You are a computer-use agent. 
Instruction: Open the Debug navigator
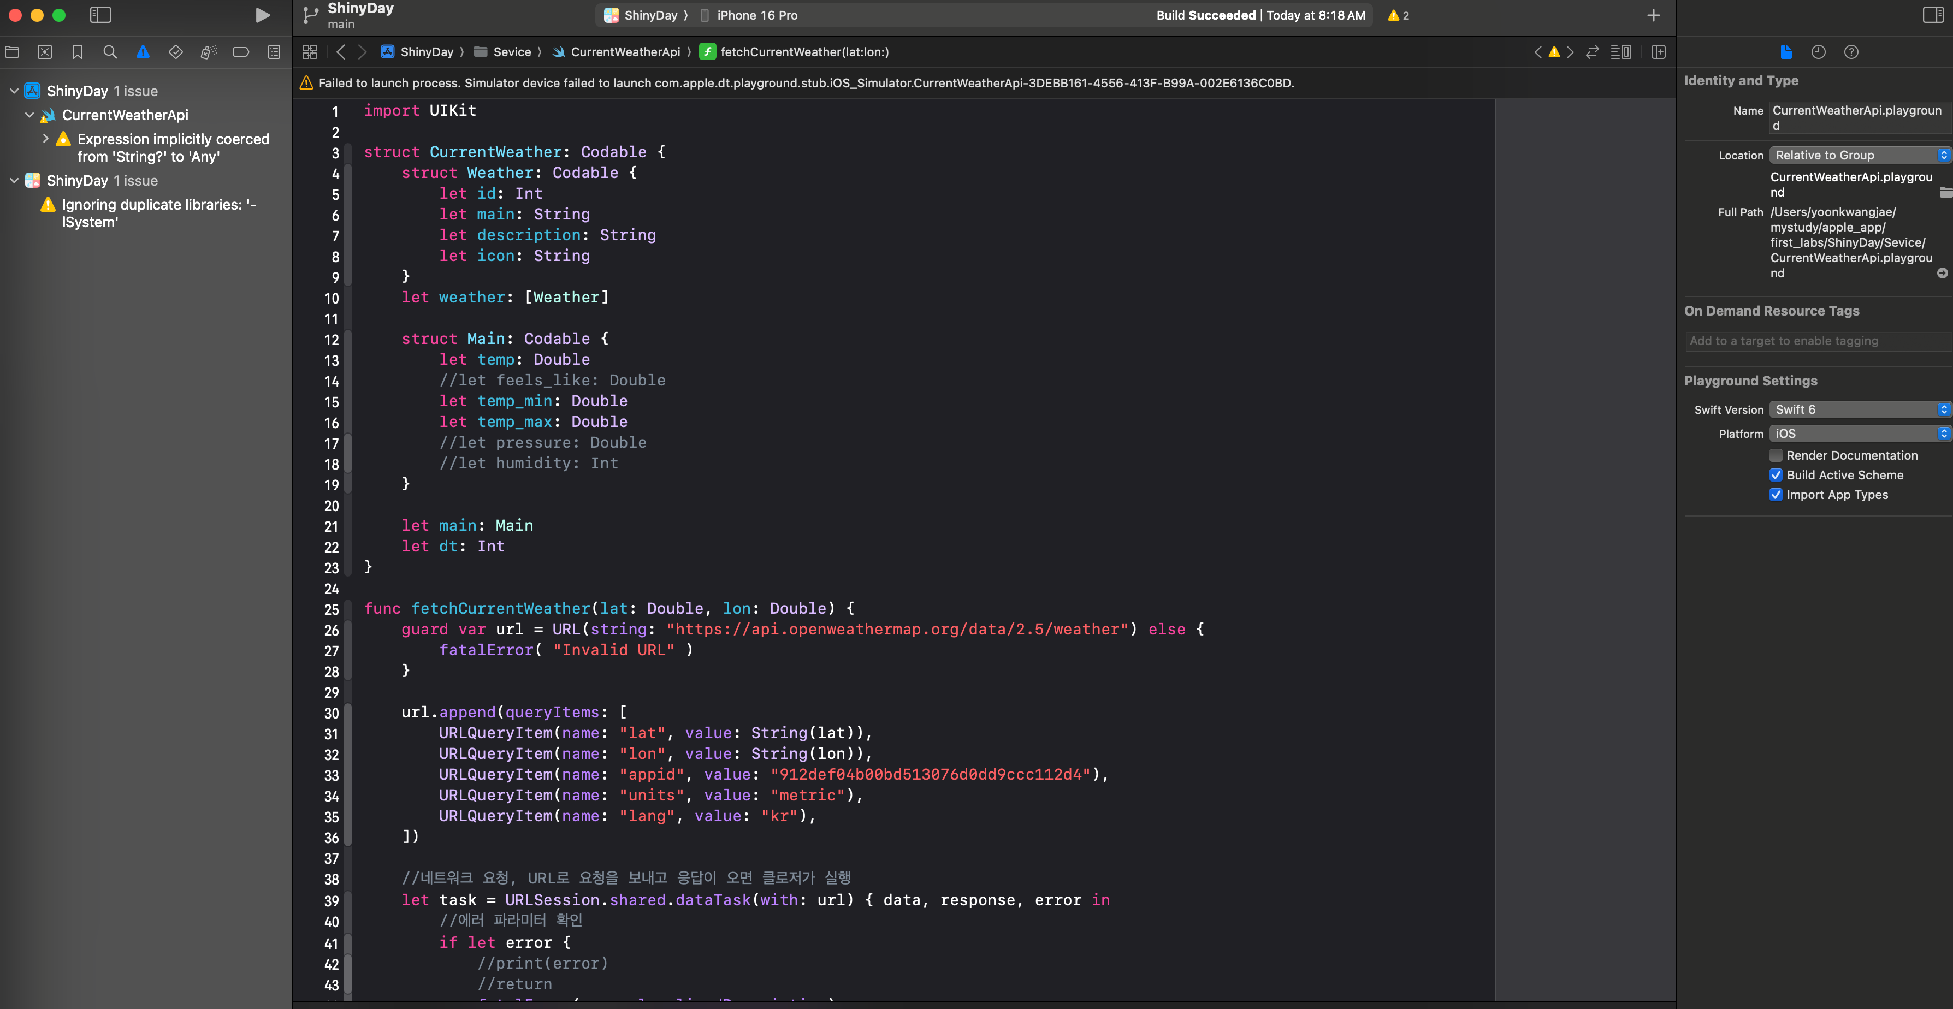pos(209,51)
